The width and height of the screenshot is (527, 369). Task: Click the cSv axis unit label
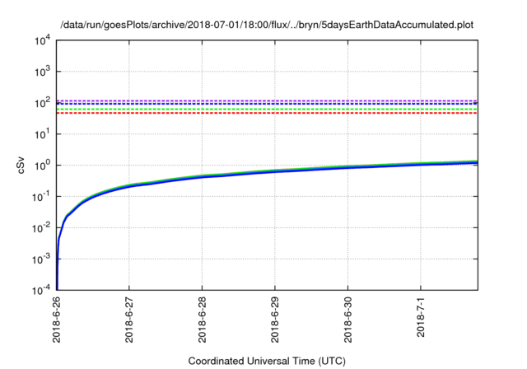(21, 165)
